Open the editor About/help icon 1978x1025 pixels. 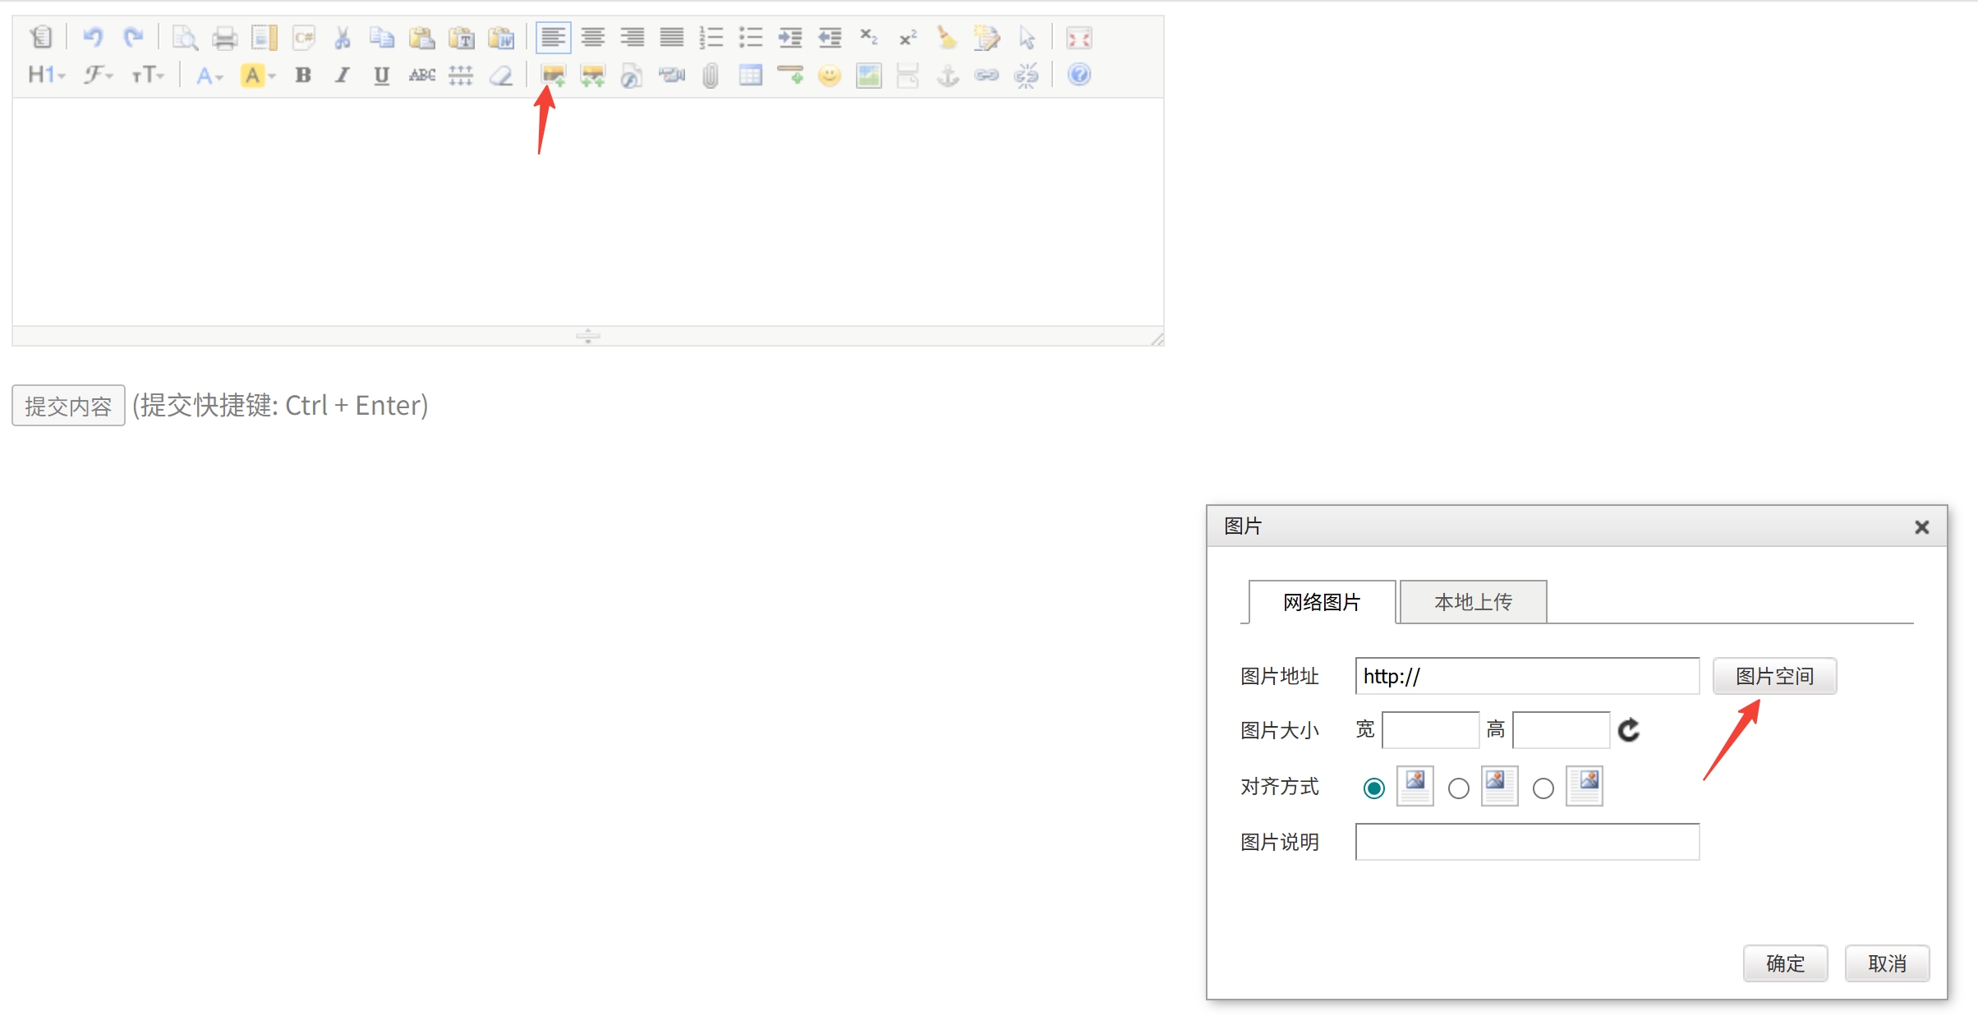(1079, 76)
